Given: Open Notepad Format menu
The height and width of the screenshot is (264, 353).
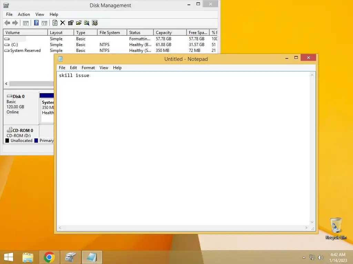Looking at the screenshot, I should click(x=88, y=68).
